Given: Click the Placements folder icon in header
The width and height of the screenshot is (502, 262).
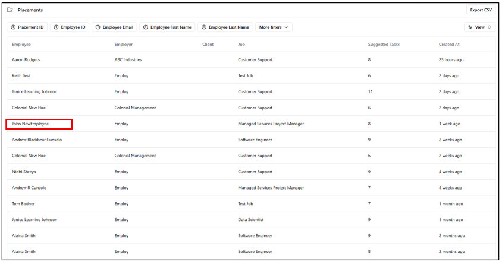Looking at the screenshot, I should coord(10,10).
